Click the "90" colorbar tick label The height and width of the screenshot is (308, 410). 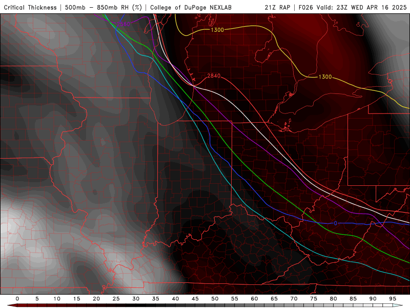pos(373,299)
